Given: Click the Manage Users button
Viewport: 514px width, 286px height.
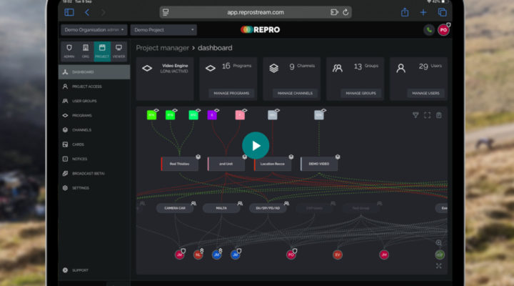Looking at the screenshot, I should pyautogui.click(x=425, y=93).
